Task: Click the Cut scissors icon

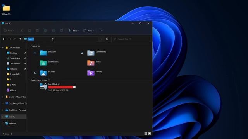Action: (x=22, y=31)
